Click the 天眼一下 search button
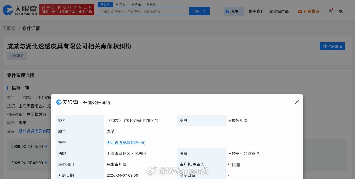Image resolution: width=355 pixels, height=179 pixels. coord(199,11)
